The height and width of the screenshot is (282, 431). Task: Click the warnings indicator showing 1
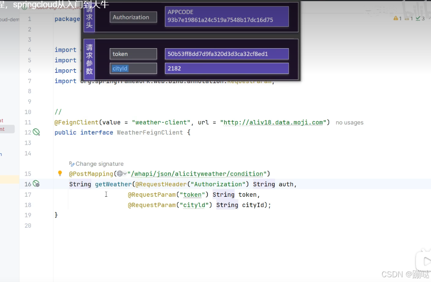click(x=397, y=19)
